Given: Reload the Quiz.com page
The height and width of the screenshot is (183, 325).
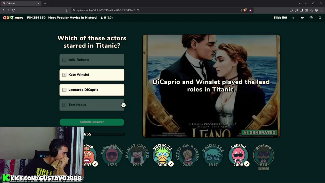Looking at the screenshot, I should click(13, 10).
